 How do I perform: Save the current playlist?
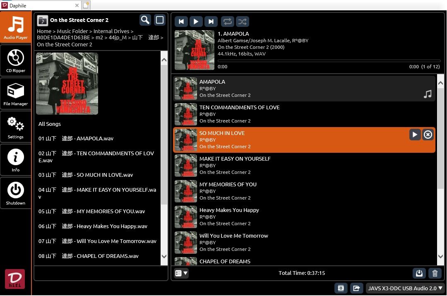click(x=419, y=273)
